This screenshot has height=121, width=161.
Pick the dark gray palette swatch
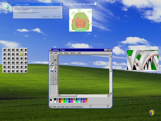pyautogui.click(x=58, y=99)
